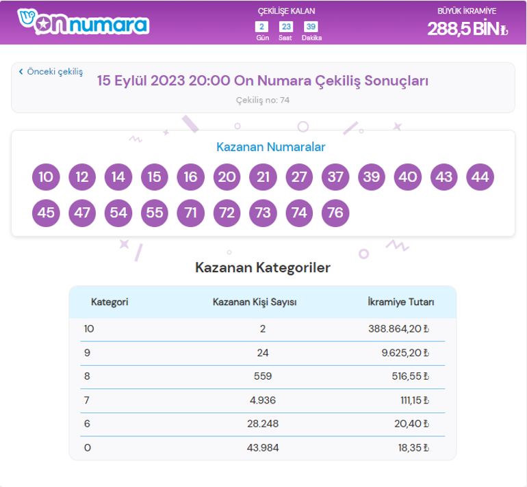Image resolution: width=527 pixels, height=487 pixels.
Task: Select the prize amount 516,55
Action: tap(411, 376)
